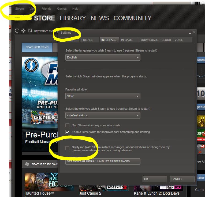205x197 pixels.
Task: Select the INTERFACE settings tab
Action: point(109,40)
